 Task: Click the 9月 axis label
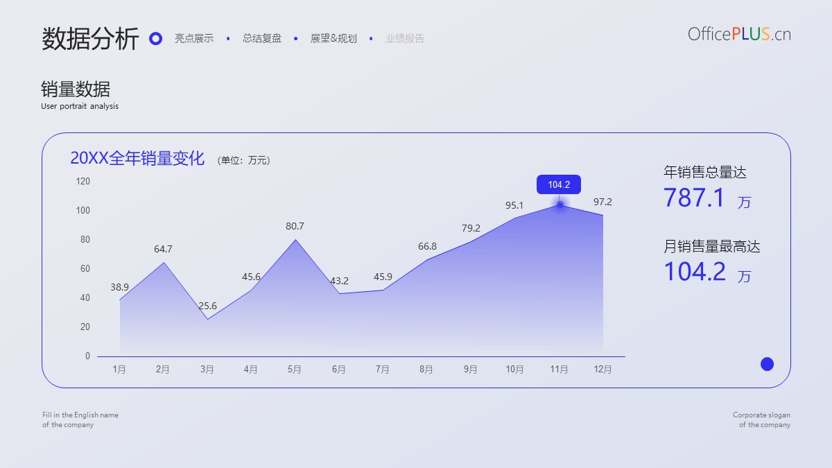(x=471, y=370)
